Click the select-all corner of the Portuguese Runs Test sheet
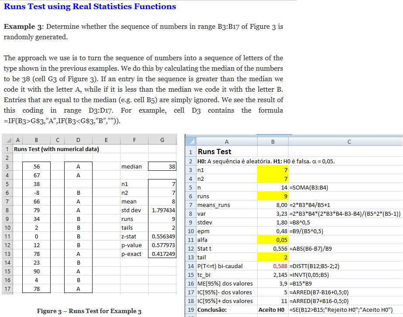Screen dimensions: 403x317 tap(191, 141)
